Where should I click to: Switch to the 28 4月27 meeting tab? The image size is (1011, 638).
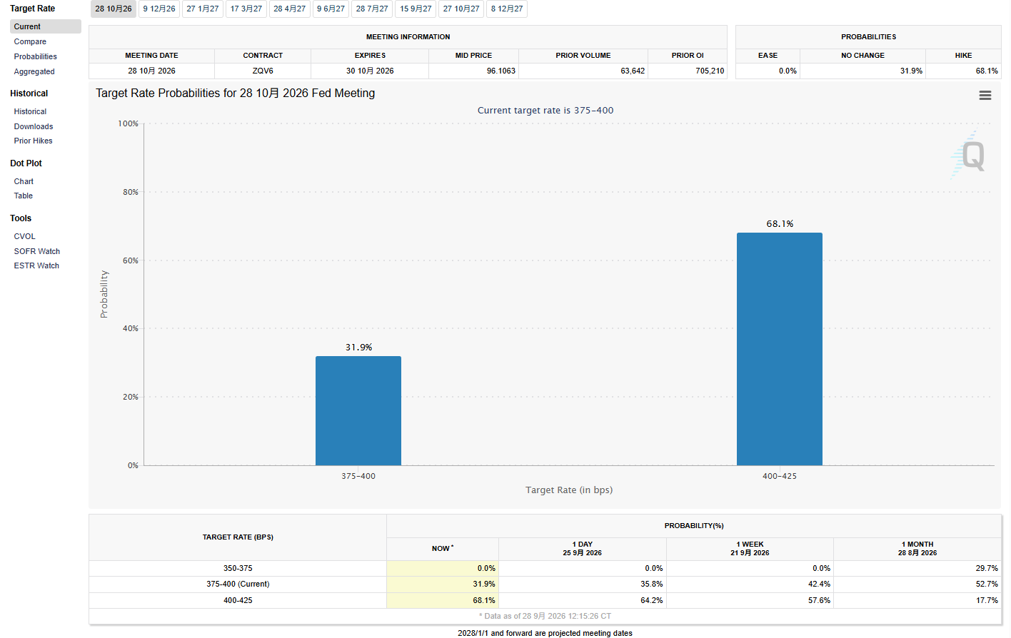(x=290, y=9)
